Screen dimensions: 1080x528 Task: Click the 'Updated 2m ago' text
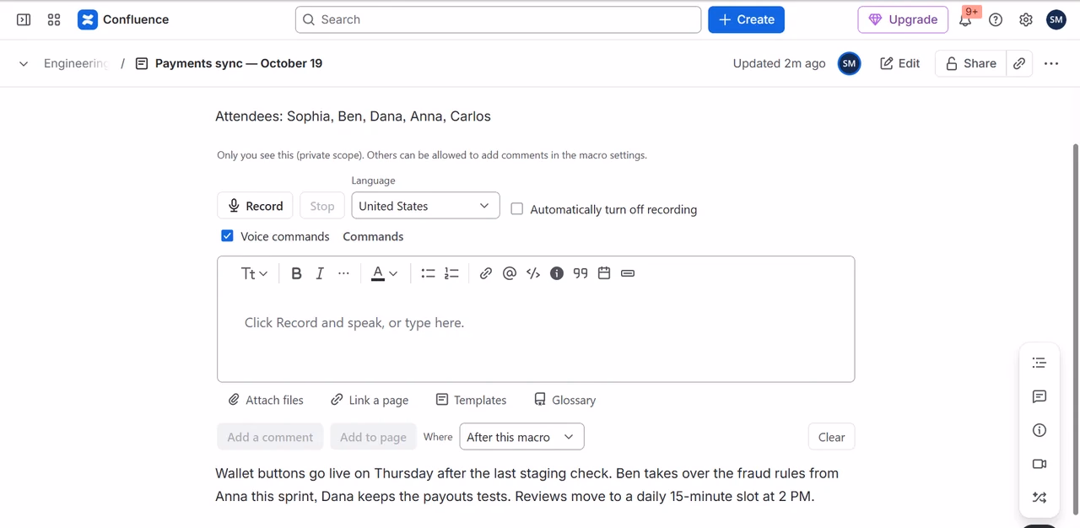point(779,63)
